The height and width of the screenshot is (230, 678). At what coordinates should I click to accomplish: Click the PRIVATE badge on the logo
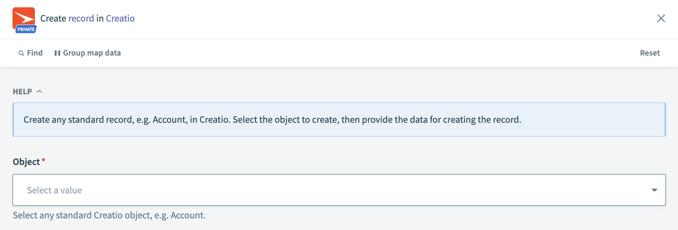tap(26, 29)
